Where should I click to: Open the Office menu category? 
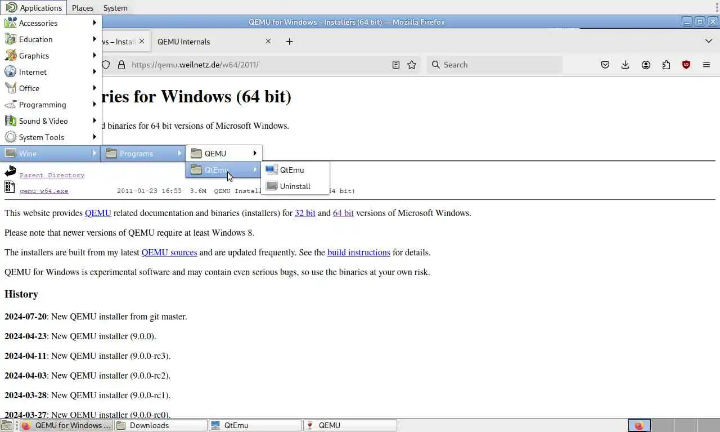(51, 88)
